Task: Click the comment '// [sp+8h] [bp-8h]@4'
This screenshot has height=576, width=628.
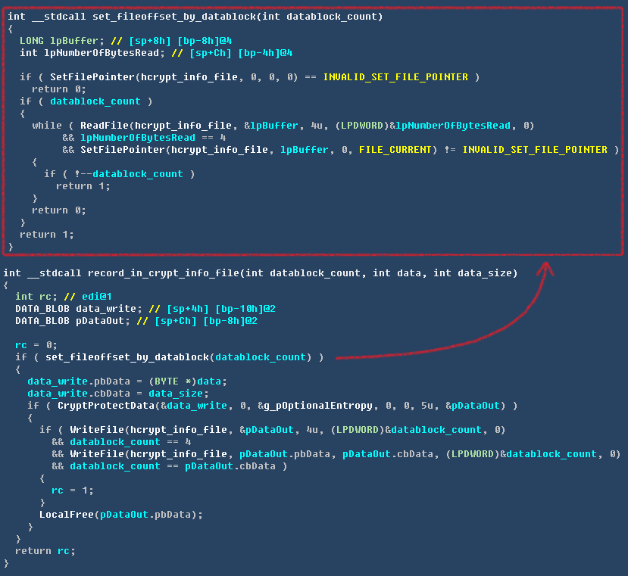Action: tap(171, 40)
